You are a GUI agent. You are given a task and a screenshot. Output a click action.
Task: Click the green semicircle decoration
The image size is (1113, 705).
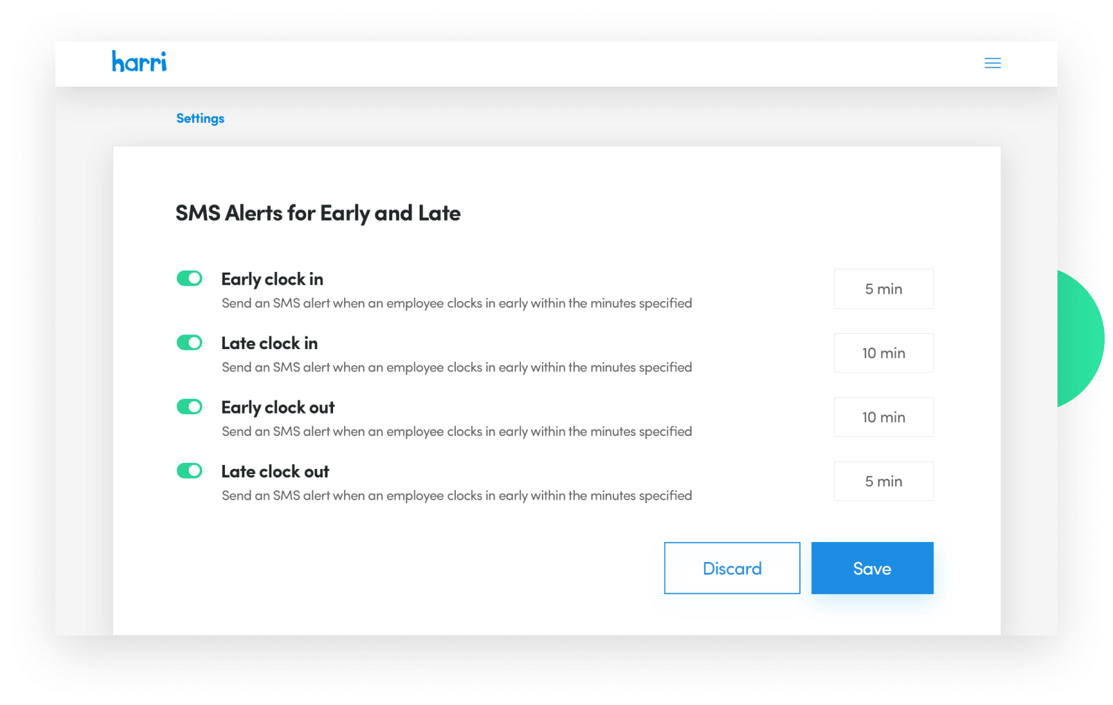click(x=1080, y=339)
